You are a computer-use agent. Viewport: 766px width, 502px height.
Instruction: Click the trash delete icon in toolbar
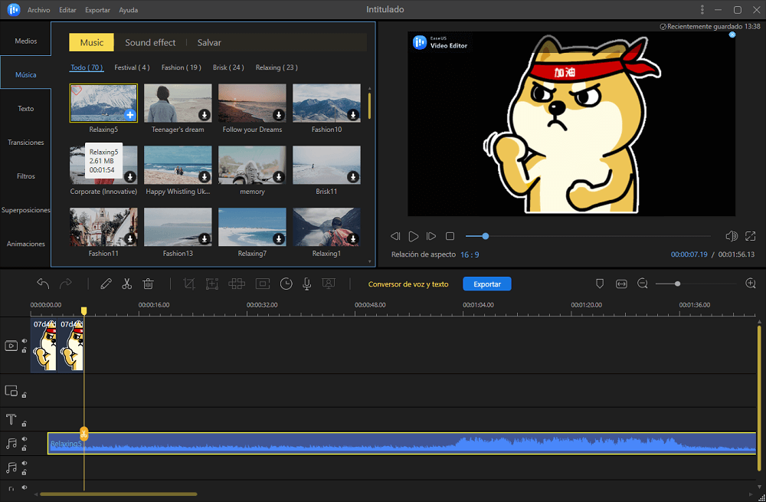pyautogui.click(x=149, y=284)
